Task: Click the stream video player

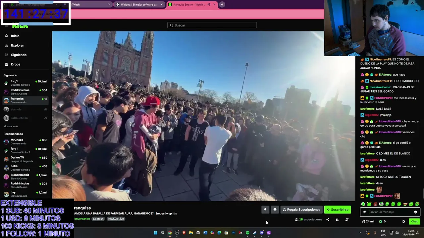Action: coord(204,116)
